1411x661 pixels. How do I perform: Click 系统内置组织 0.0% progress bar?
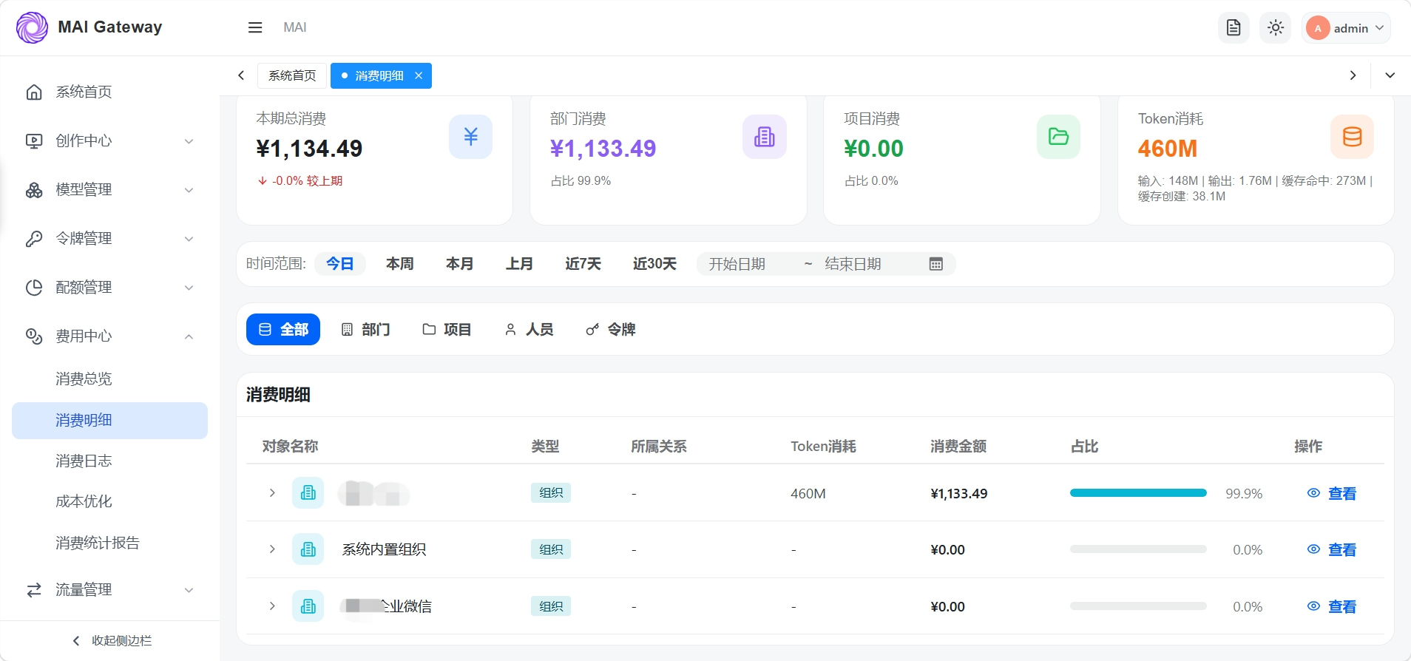pos(1138,549)
